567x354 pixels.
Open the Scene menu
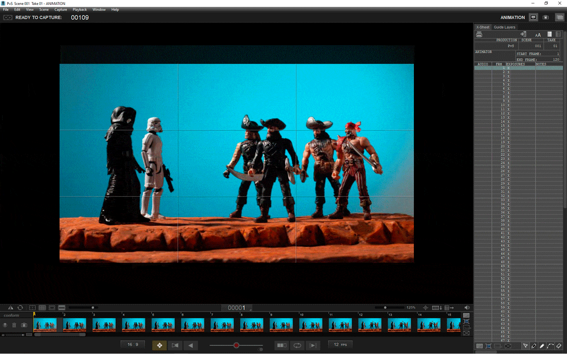[44, 9]
